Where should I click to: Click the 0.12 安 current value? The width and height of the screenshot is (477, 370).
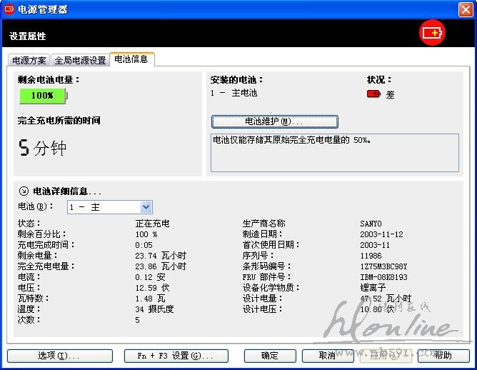tap(150, 277)
